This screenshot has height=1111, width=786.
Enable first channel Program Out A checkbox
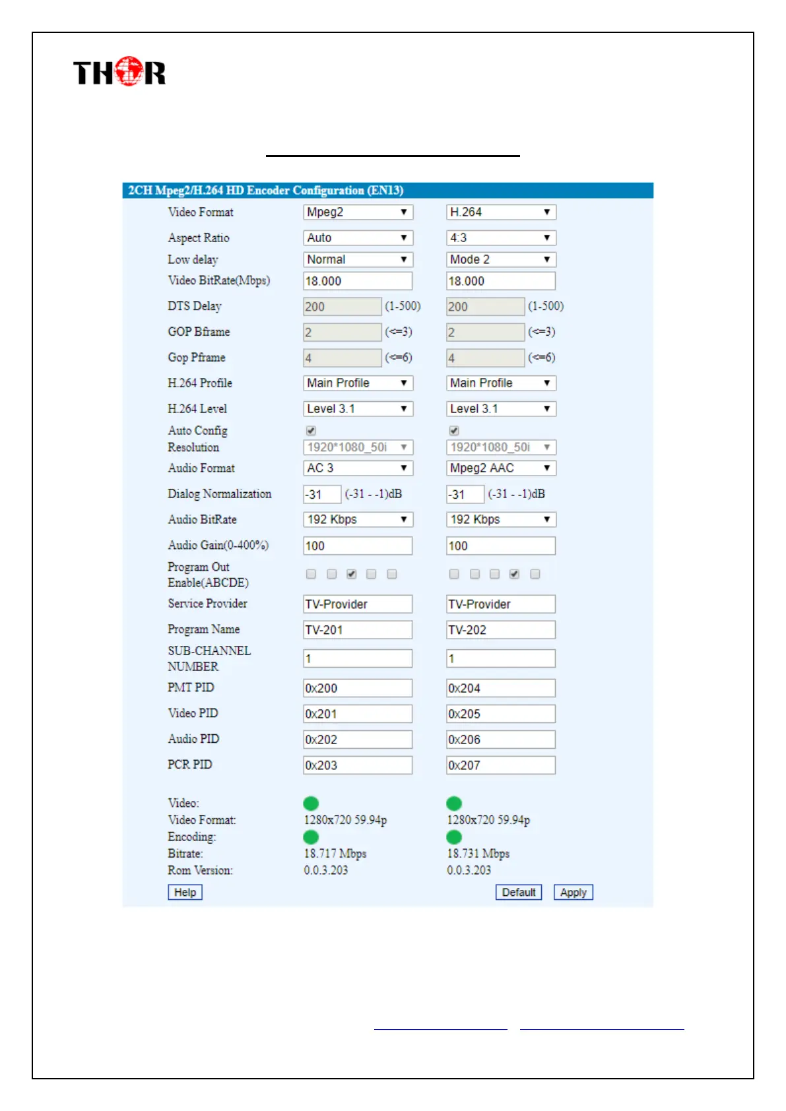[311, 574]
